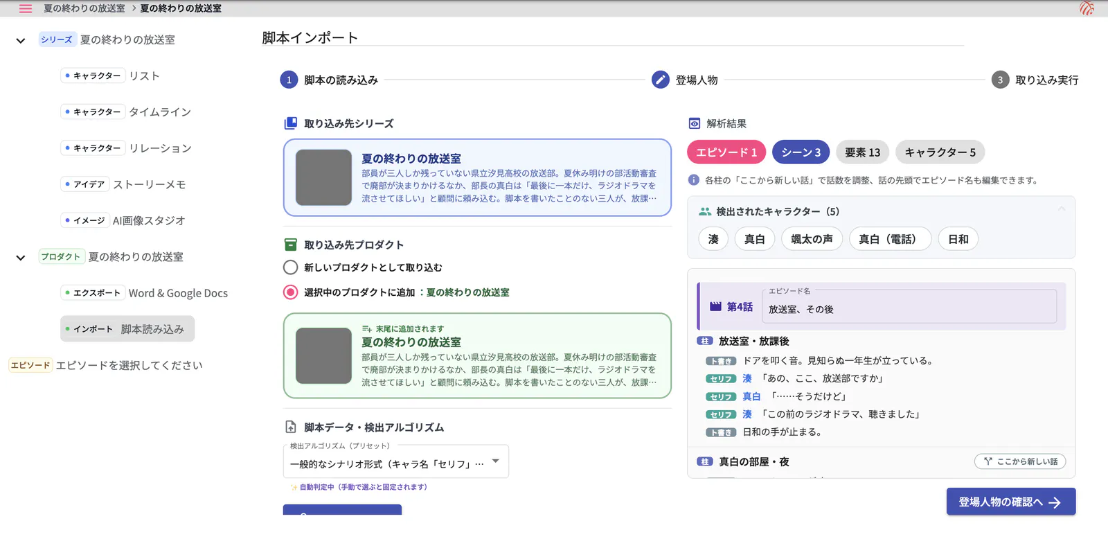Click the 柱 badge beside 放送室・放課後
The width and height of the screenshot is (1108, 539).
pos(705,341)
